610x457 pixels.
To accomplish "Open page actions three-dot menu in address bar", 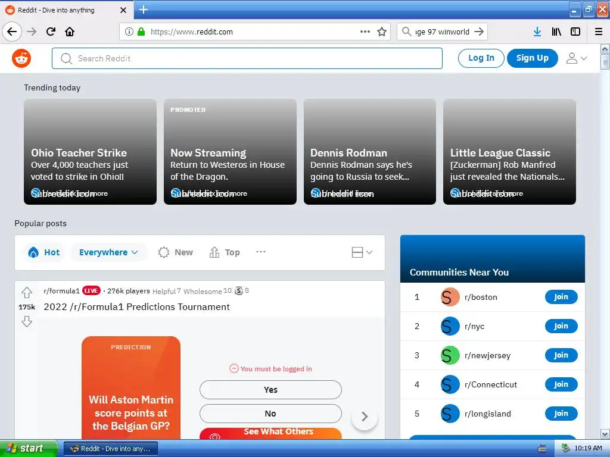I will 365,32.
